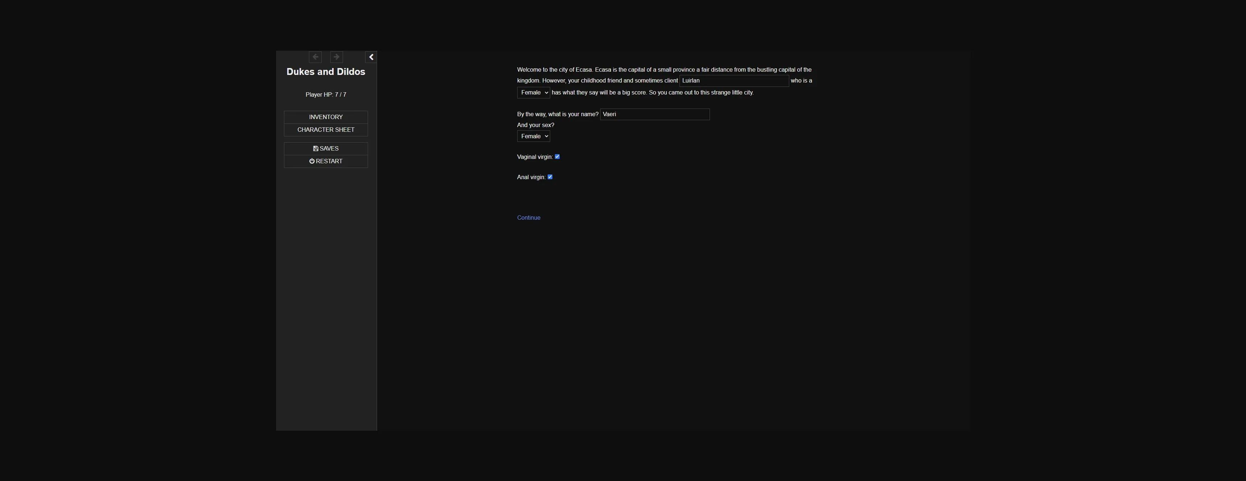Open the SAVES menu
This screenshot has height=481, width=1246.
(x=326, y=148)
